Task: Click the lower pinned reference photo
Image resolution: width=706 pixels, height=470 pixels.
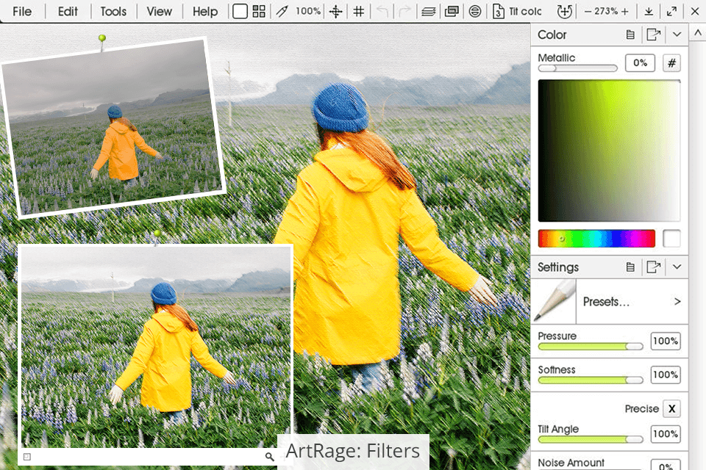Action: coord(155,347)
